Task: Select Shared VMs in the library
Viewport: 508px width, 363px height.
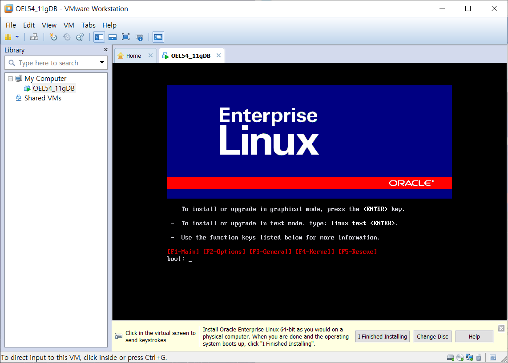Action: click(x=43, y=98)
